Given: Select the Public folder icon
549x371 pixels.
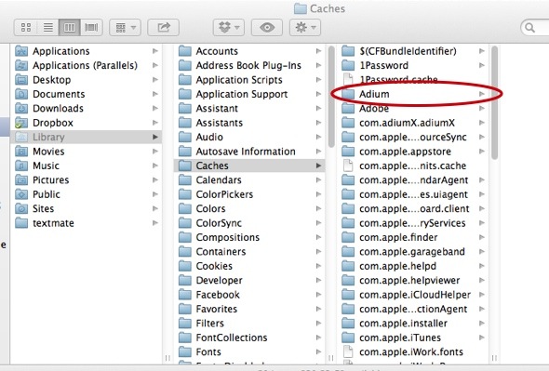Looking at the screenshot, I should click(x=21, y=194).
